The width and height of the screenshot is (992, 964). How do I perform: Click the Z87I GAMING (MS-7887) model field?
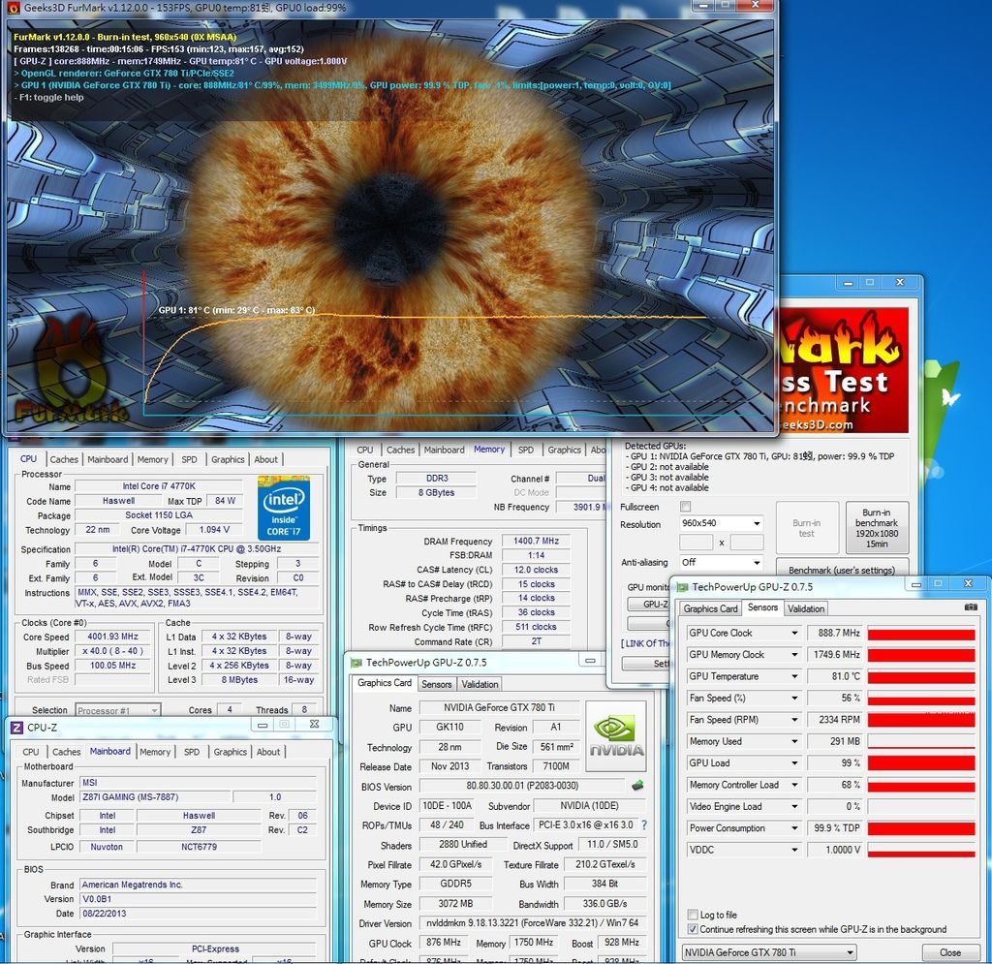click(154, 797)
